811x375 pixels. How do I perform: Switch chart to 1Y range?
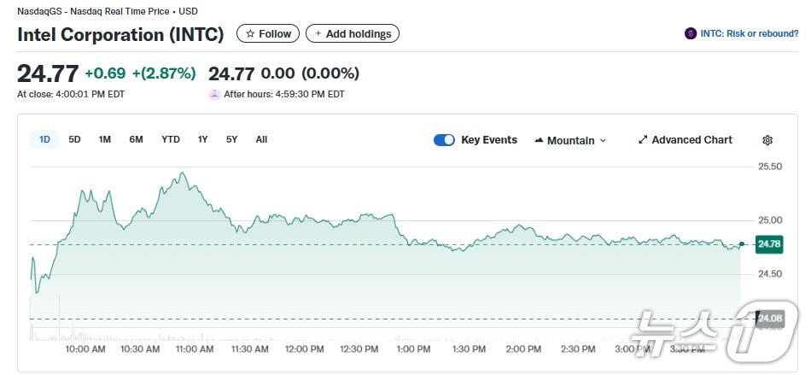pyautogui.click(x=202, y=139)
